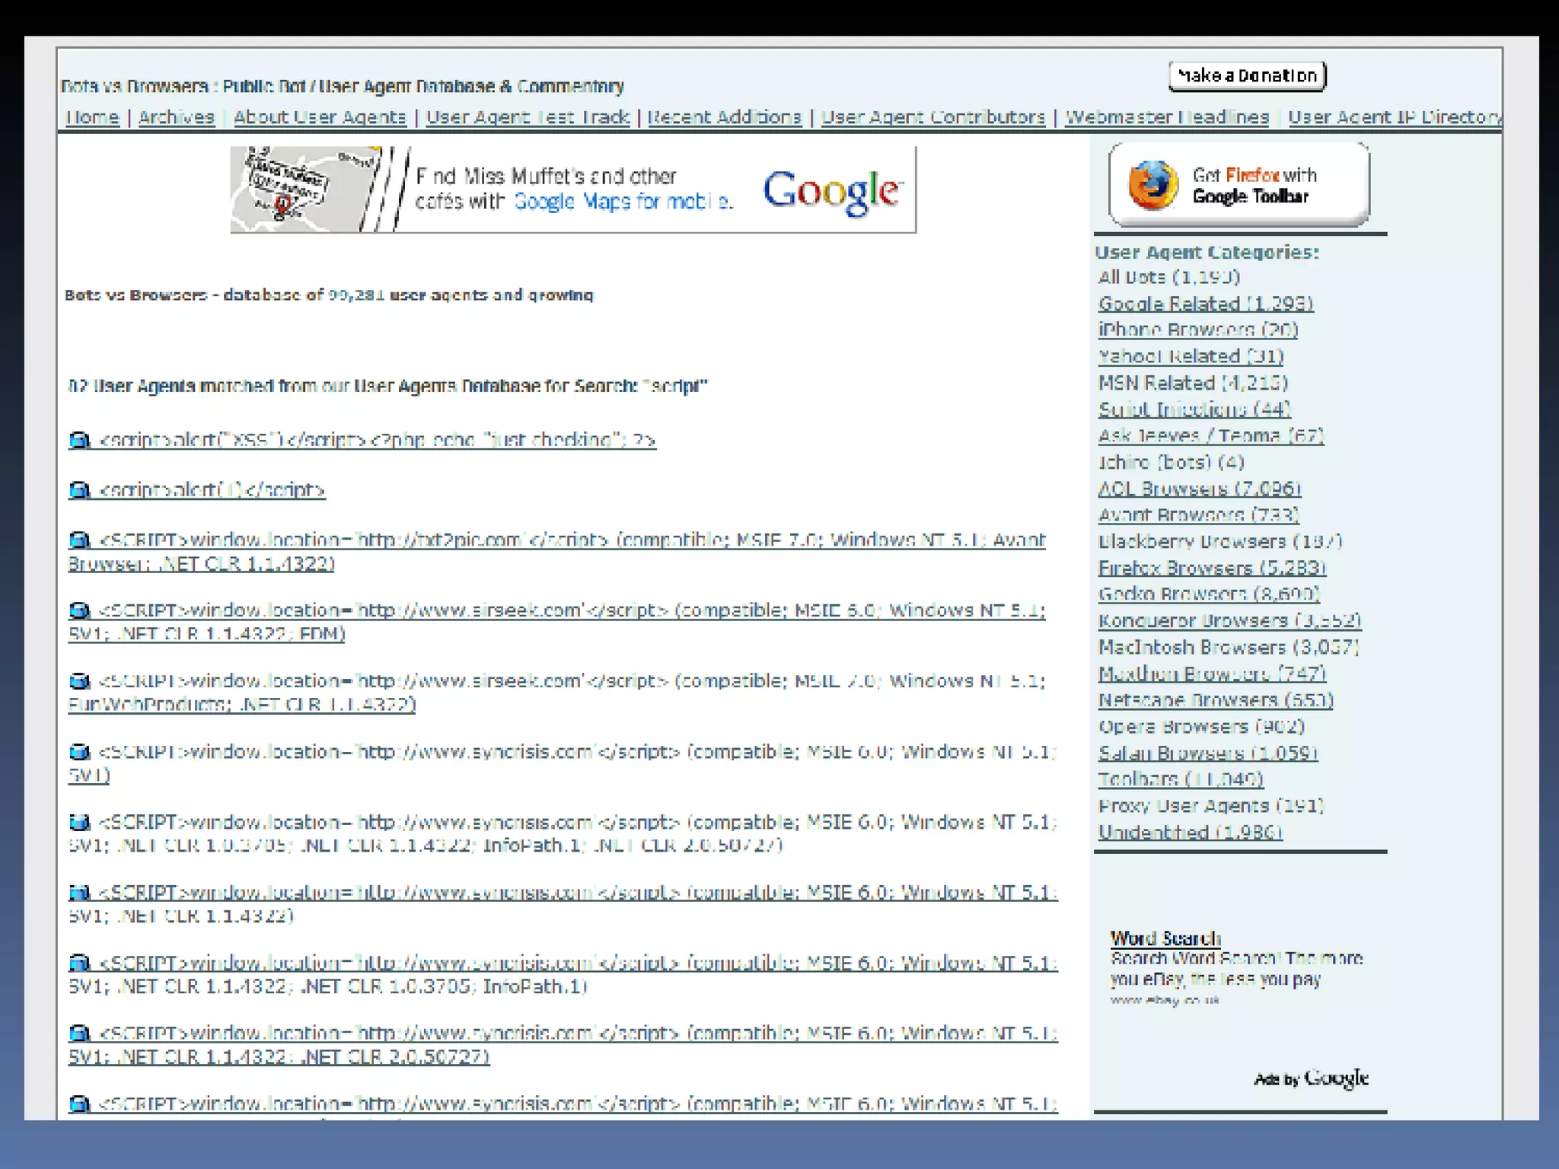Click icon beside the InfoPath.1 syncrisis entry
This screenshot has width=1559, height=1169.
79,963
